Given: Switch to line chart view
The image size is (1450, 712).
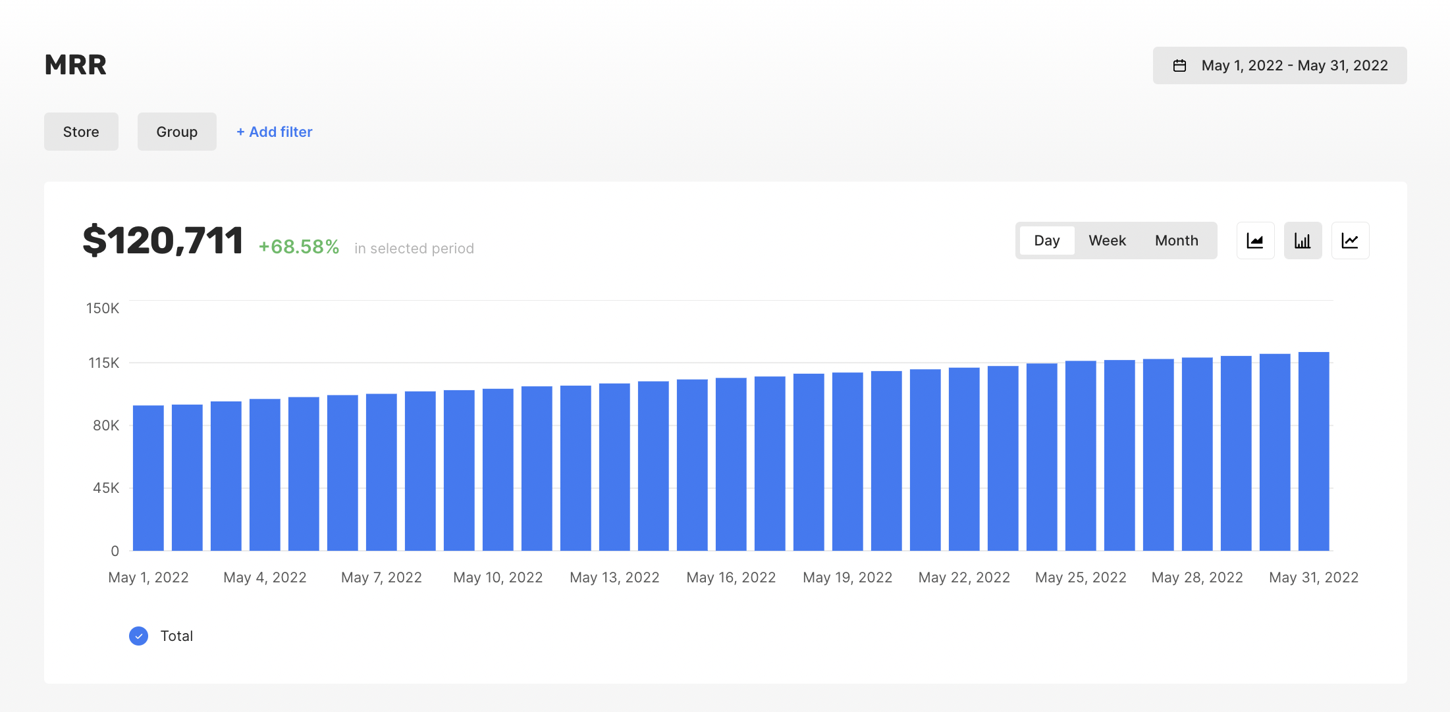Looking at the screenshot, I should 1350,241.
